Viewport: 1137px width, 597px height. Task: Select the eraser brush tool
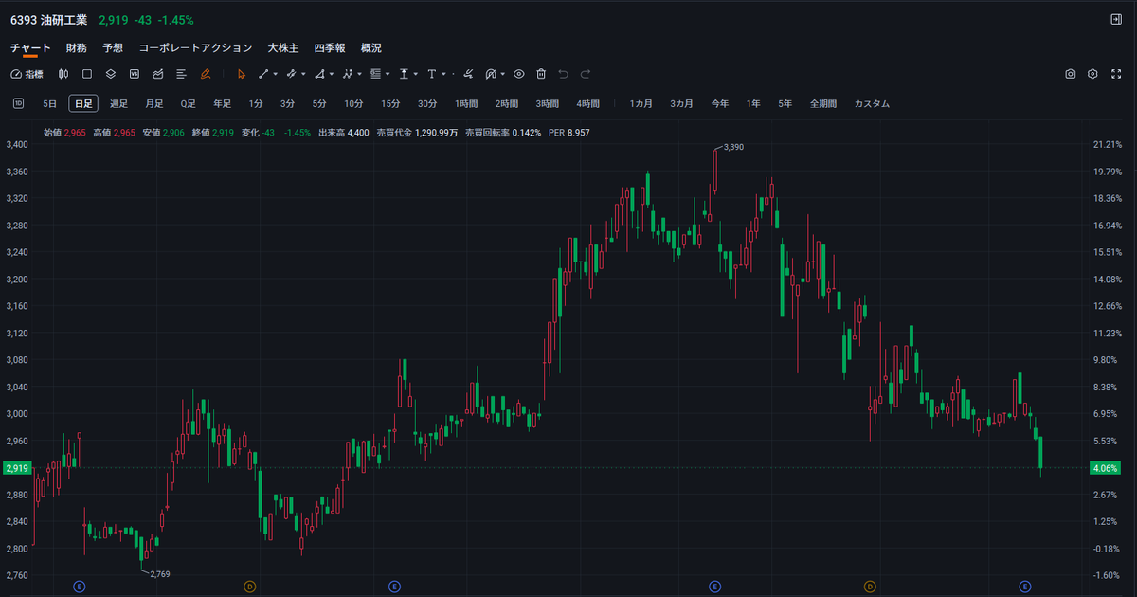pyautogui.click(x=468, y=74)
